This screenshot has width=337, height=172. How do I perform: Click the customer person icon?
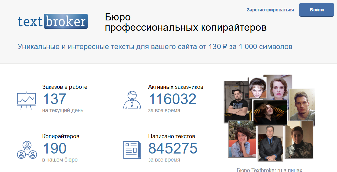132,100
